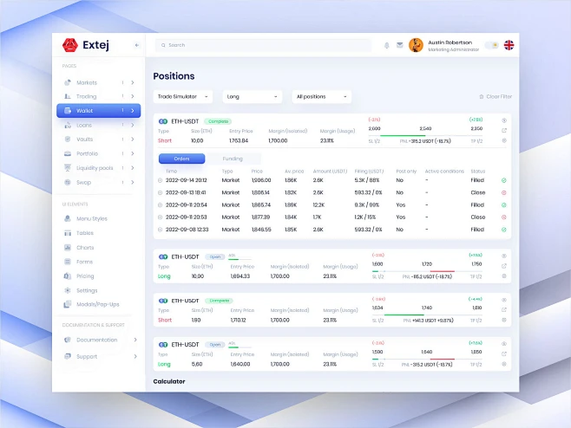Image resolution: width=571 pixels, height=428 pixels.
Task: Open the Long filter dropdown
Action: point(253,97)
